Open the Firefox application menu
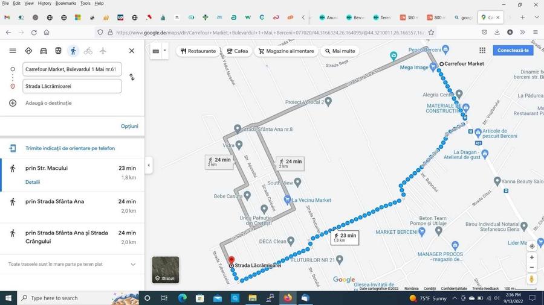544x305 pixels. (536, 32)
